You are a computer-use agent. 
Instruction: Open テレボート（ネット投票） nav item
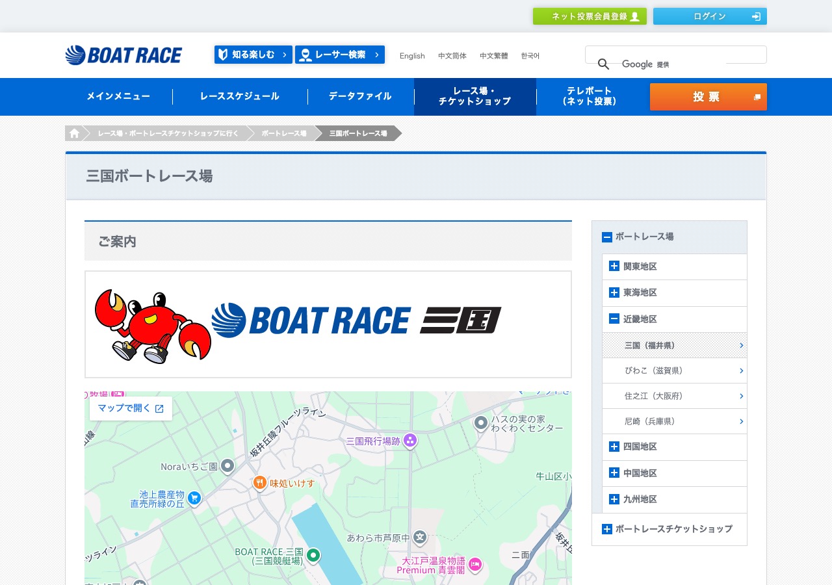590,97
